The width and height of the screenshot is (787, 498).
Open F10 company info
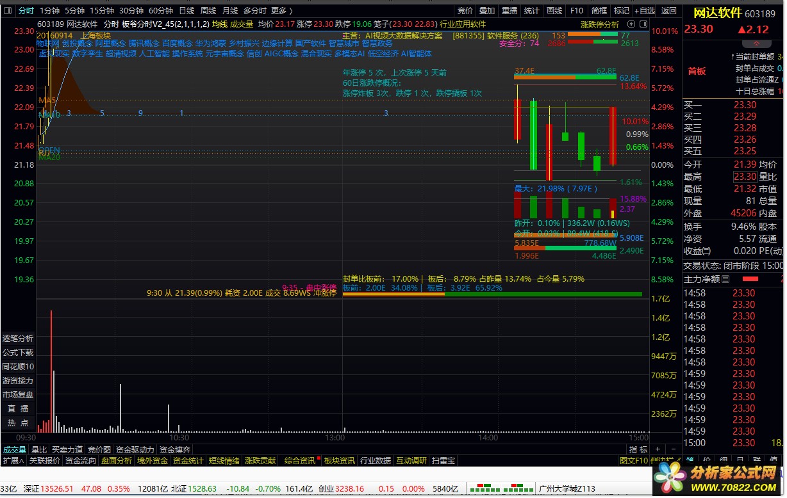click(x=577, y=10)
